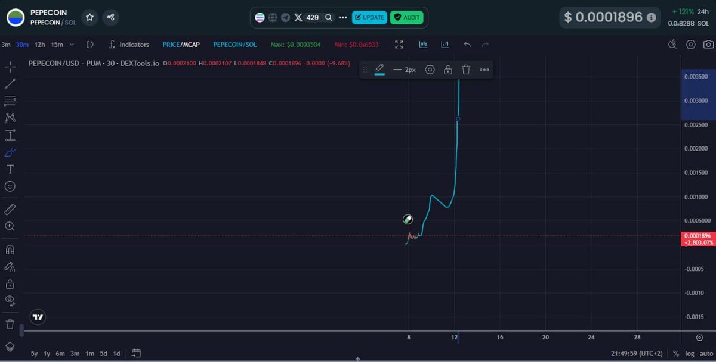This screenshot has width=716, height=362.
Task: Toggle magnet mode
Action: [x=10, y=249]
